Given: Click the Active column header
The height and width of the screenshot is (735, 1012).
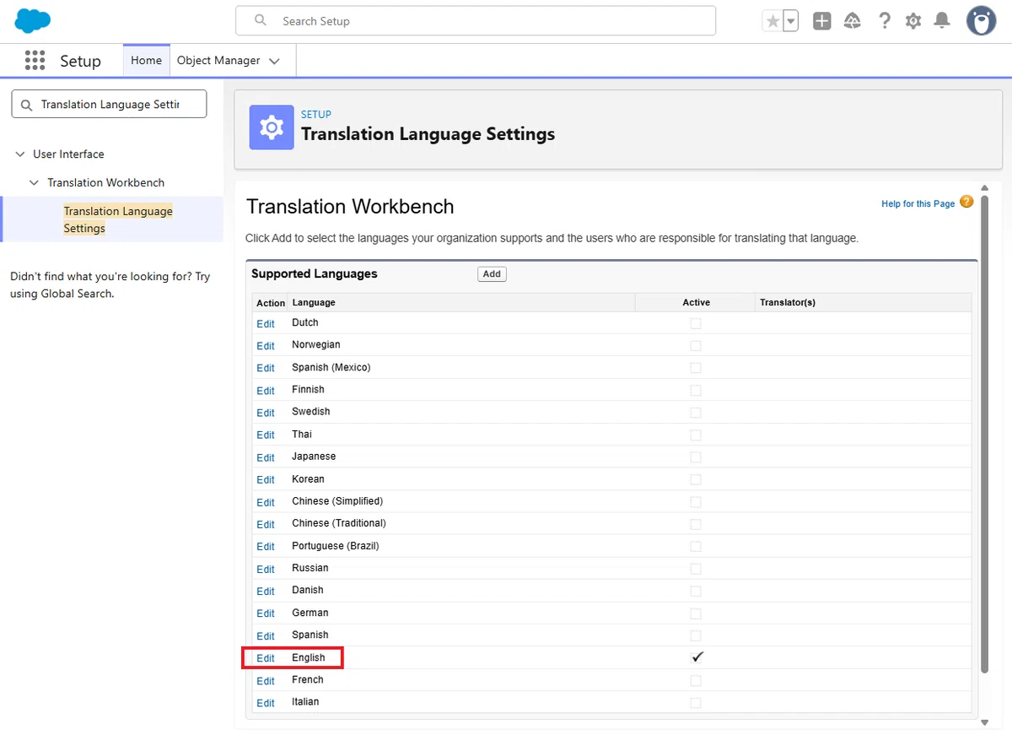Looking at the screenshot, I should tap(697, 302).
